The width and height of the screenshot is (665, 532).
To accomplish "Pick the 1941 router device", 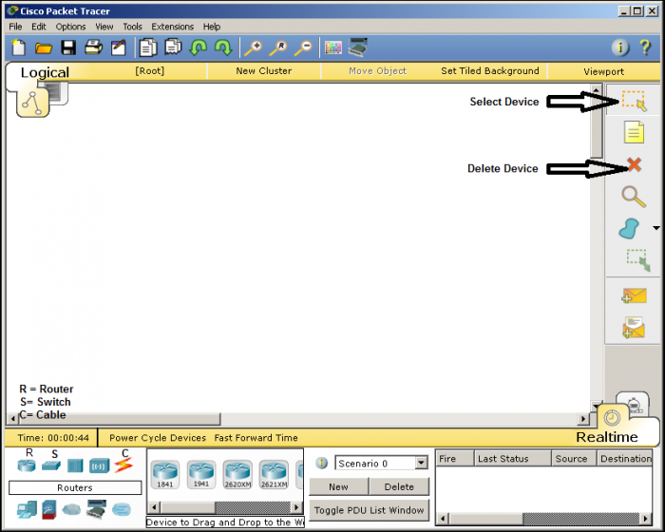I will [201, 474].
